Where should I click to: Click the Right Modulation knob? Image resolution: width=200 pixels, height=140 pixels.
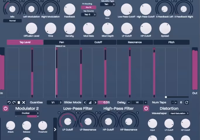[x=50, y=9]
